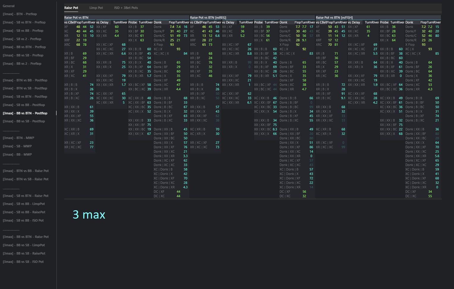Open [3max] - SB vs 2 - Preflop

pos(22,39)
